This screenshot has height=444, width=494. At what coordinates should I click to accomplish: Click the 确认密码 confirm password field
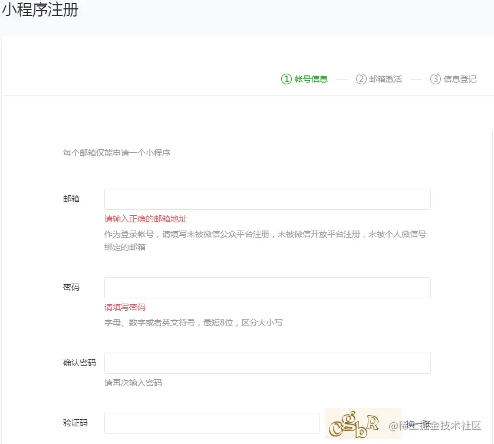click(x=268, y=363)
